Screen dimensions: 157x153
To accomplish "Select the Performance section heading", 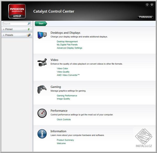I will click(x=59, y=111).
